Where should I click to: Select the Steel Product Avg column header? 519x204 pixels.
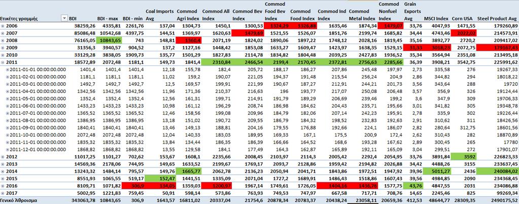tap(497, 19)
